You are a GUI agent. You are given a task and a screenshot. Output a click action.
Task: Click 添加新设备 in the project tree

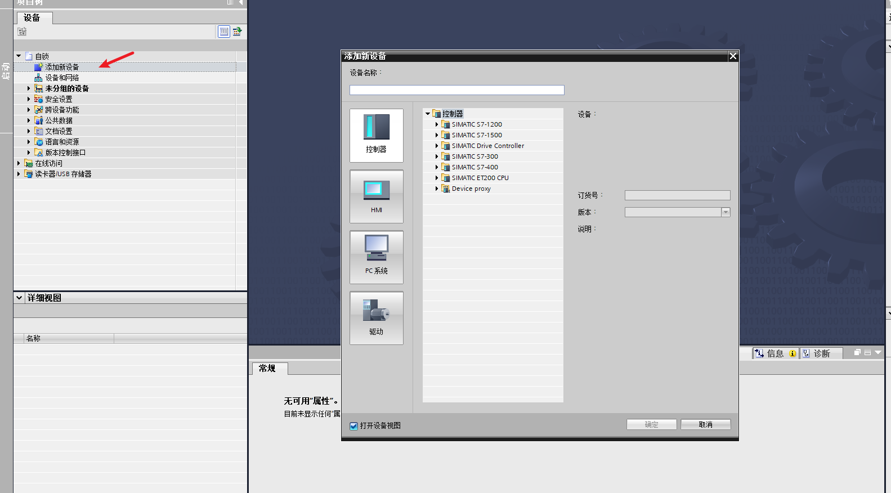point(62,67)
